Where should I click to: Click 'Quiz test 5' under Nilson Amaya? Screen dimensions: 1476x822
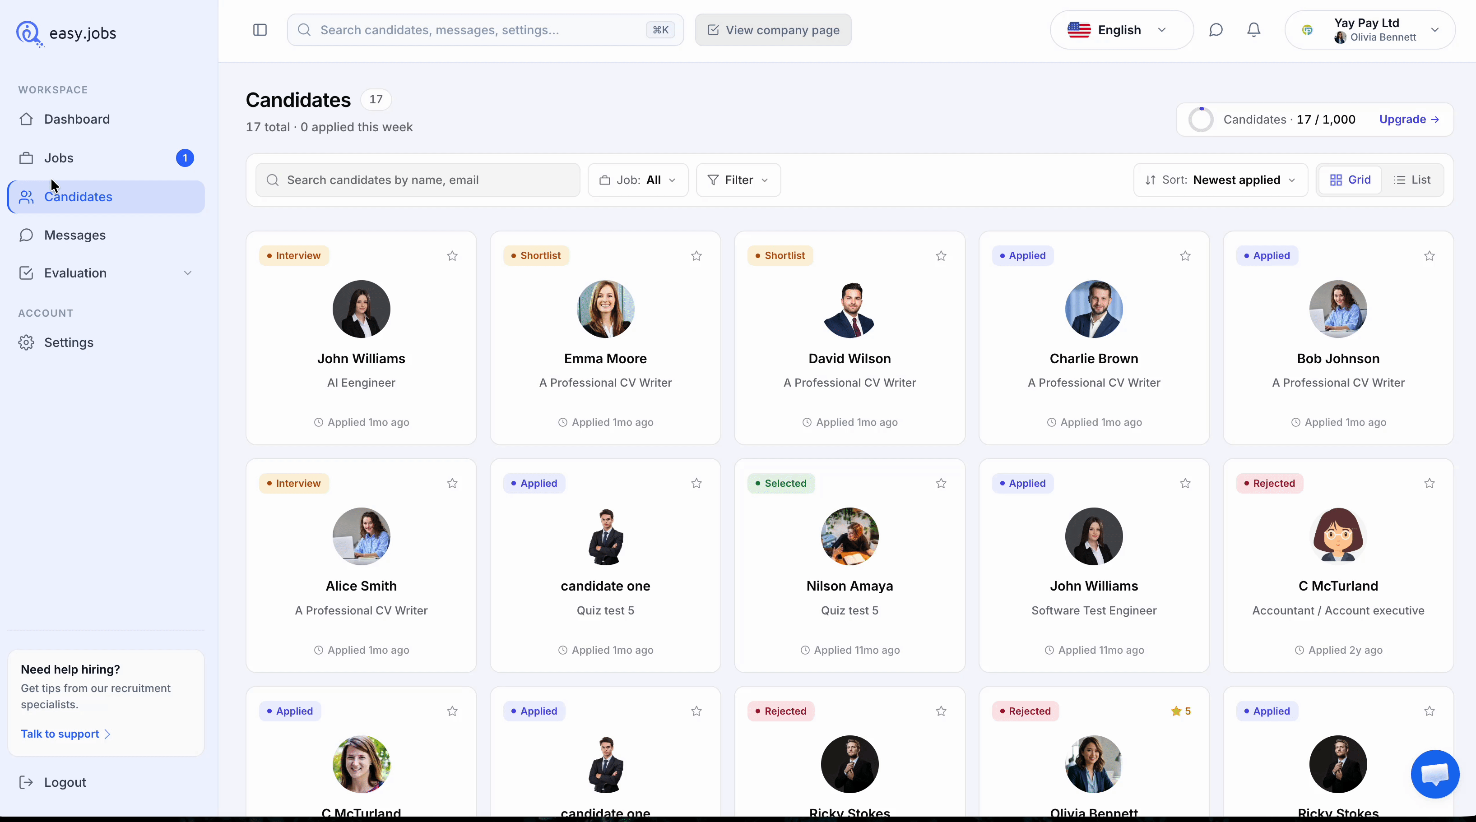click(850, 610)
